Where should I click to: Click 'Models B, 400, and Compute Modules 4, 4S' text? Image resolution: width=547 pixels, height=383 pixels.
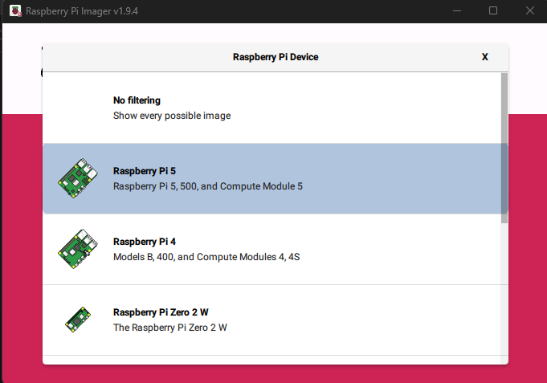point(206,257)
